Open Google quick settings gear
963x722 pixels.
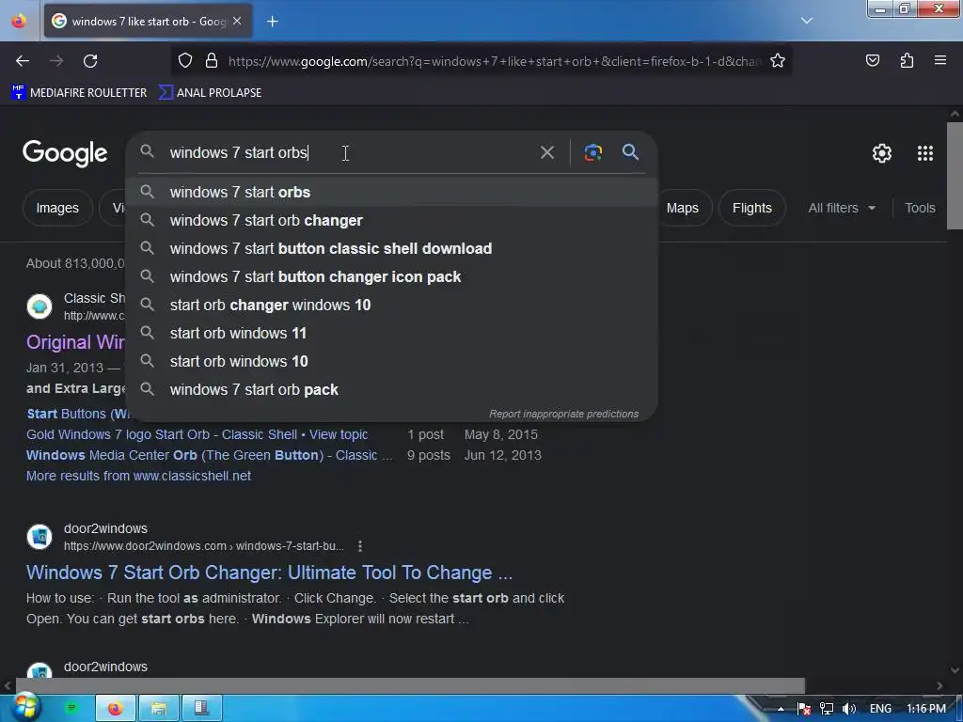882,153
